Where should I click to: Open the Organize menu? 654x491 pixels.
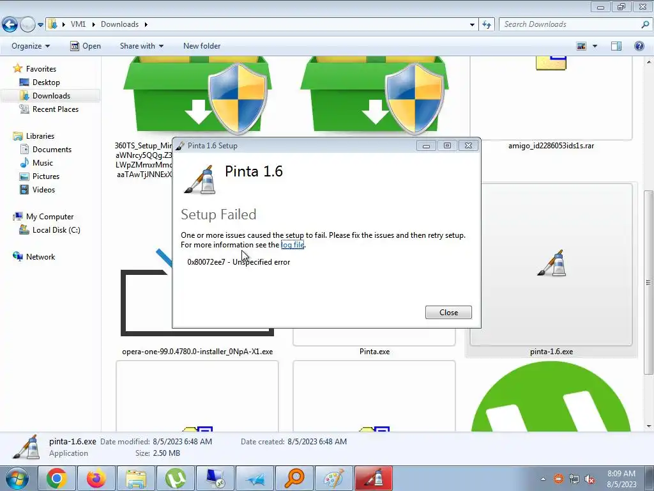pyautogui.click(x=31, y=46)
